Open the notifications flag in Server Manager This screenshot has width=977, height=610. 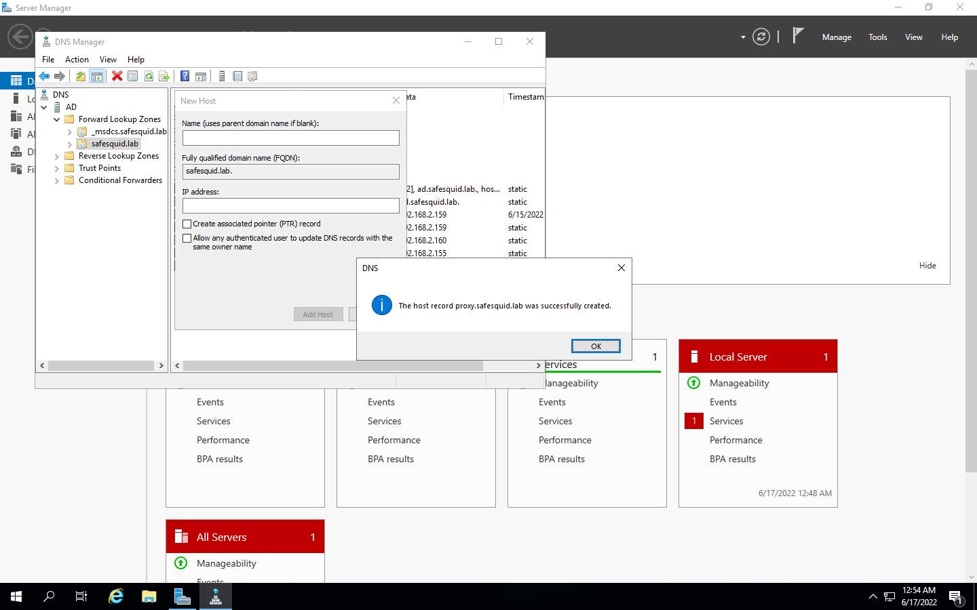pos(798,36)
